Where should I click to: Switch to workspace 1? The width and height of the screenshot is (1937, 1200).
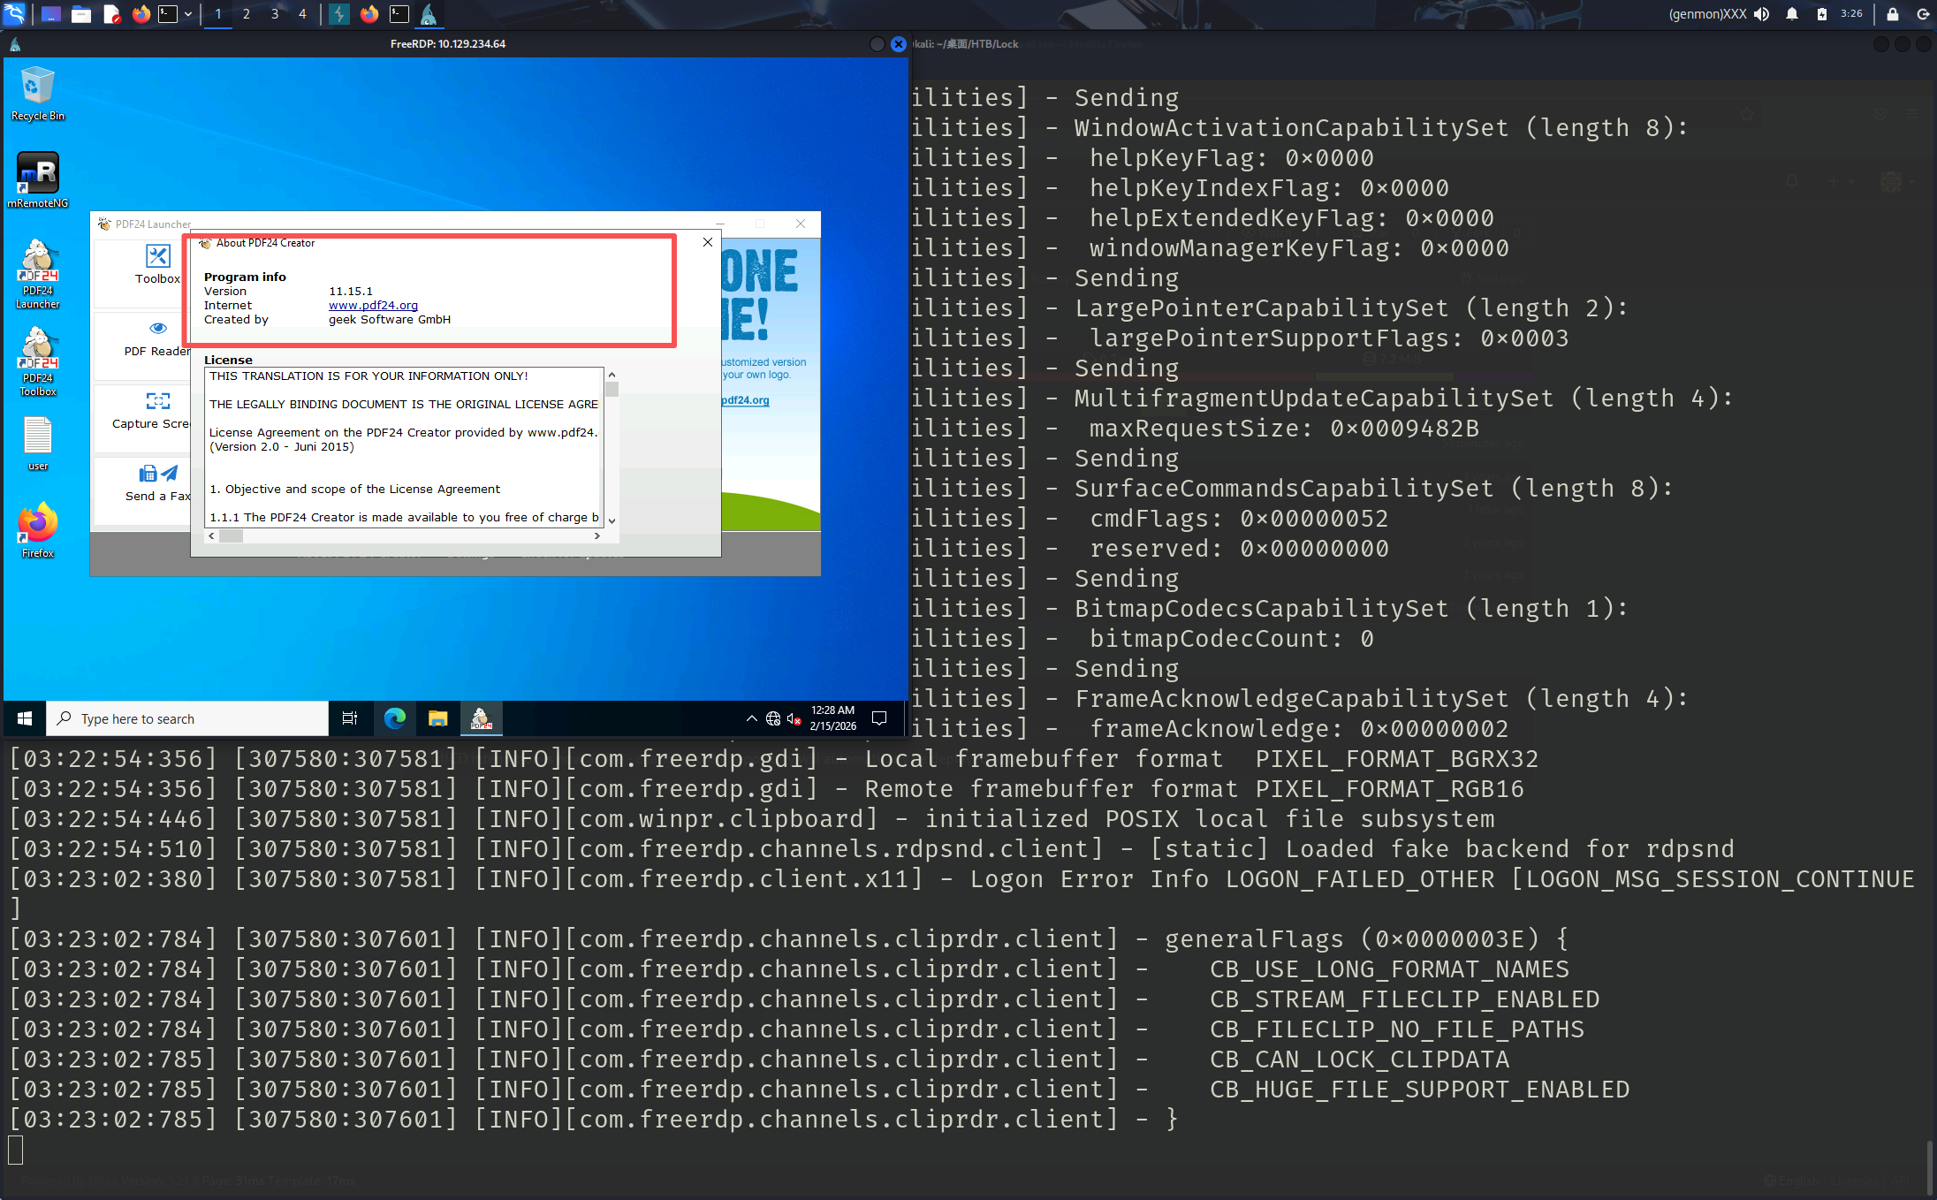click(x=218, y=14)
